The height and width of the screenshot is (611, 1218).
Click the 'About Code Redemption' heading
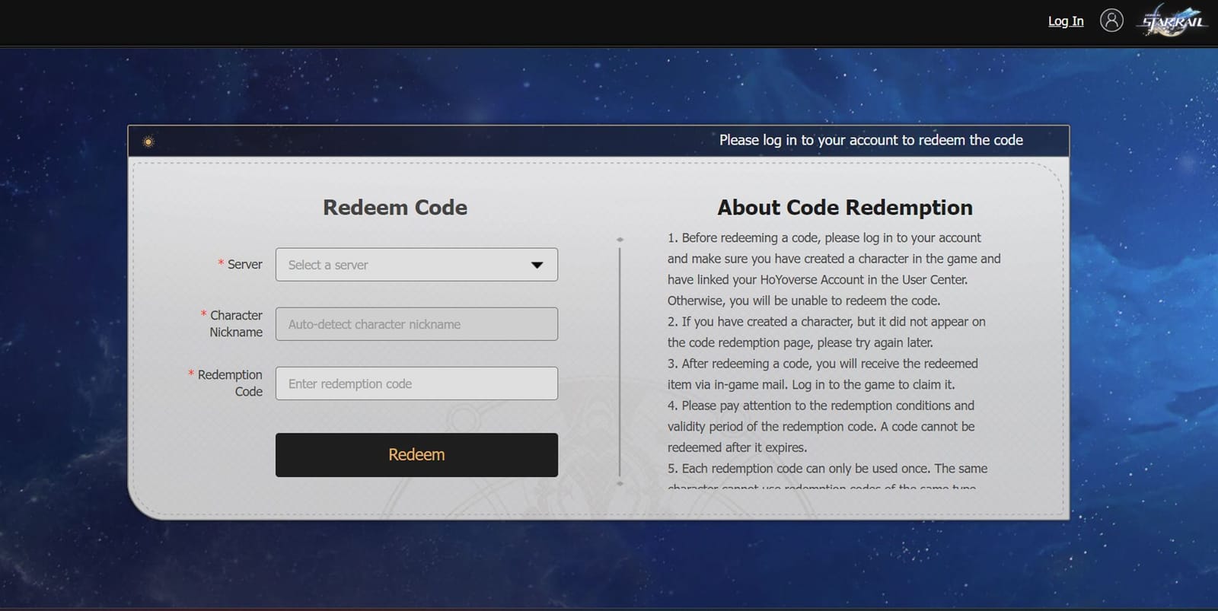click(844, 208)
